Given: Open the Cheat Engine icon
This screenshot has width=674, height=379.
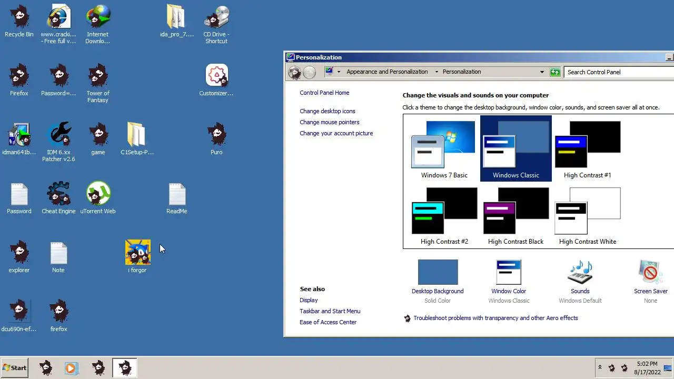Looking at the screenshot, I should [x=58, y=199].
